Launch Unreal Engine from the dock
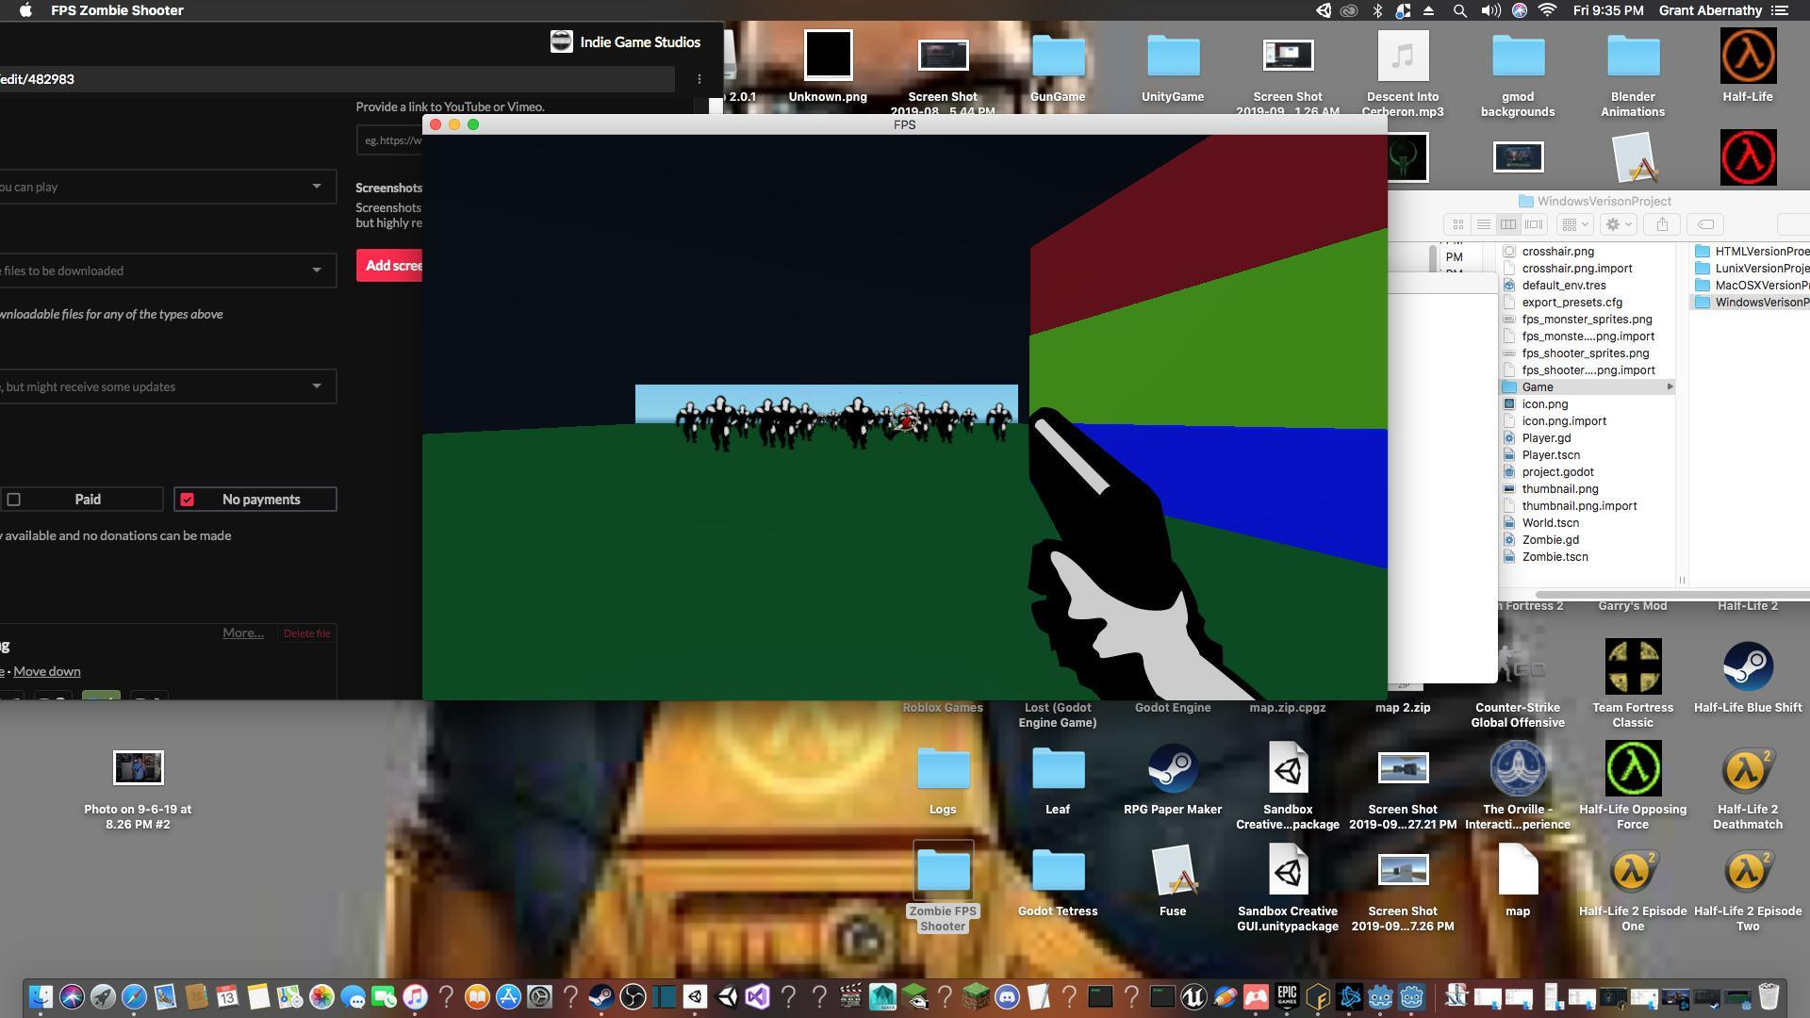 1193,996
